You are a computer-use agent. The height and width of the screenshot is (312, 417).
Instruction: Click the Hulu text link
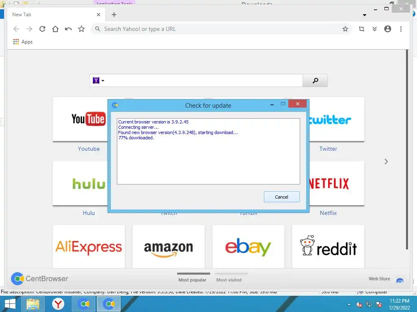pyautogui.click(x=89, y=213)
